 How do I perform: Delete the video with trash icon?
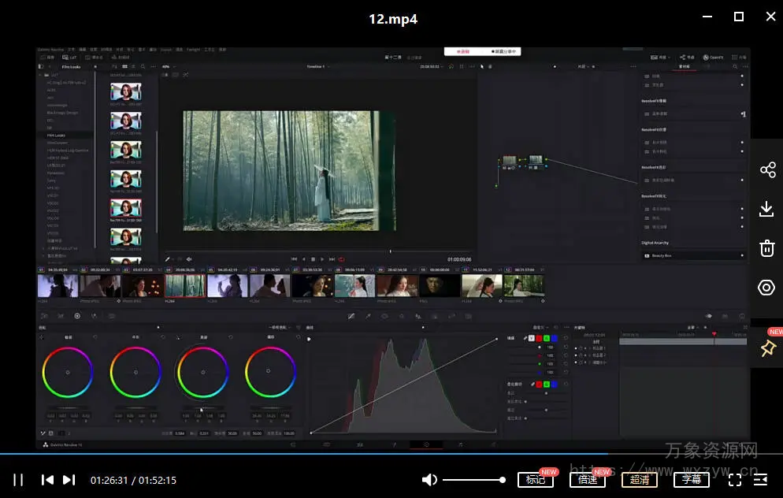(766, 249)
